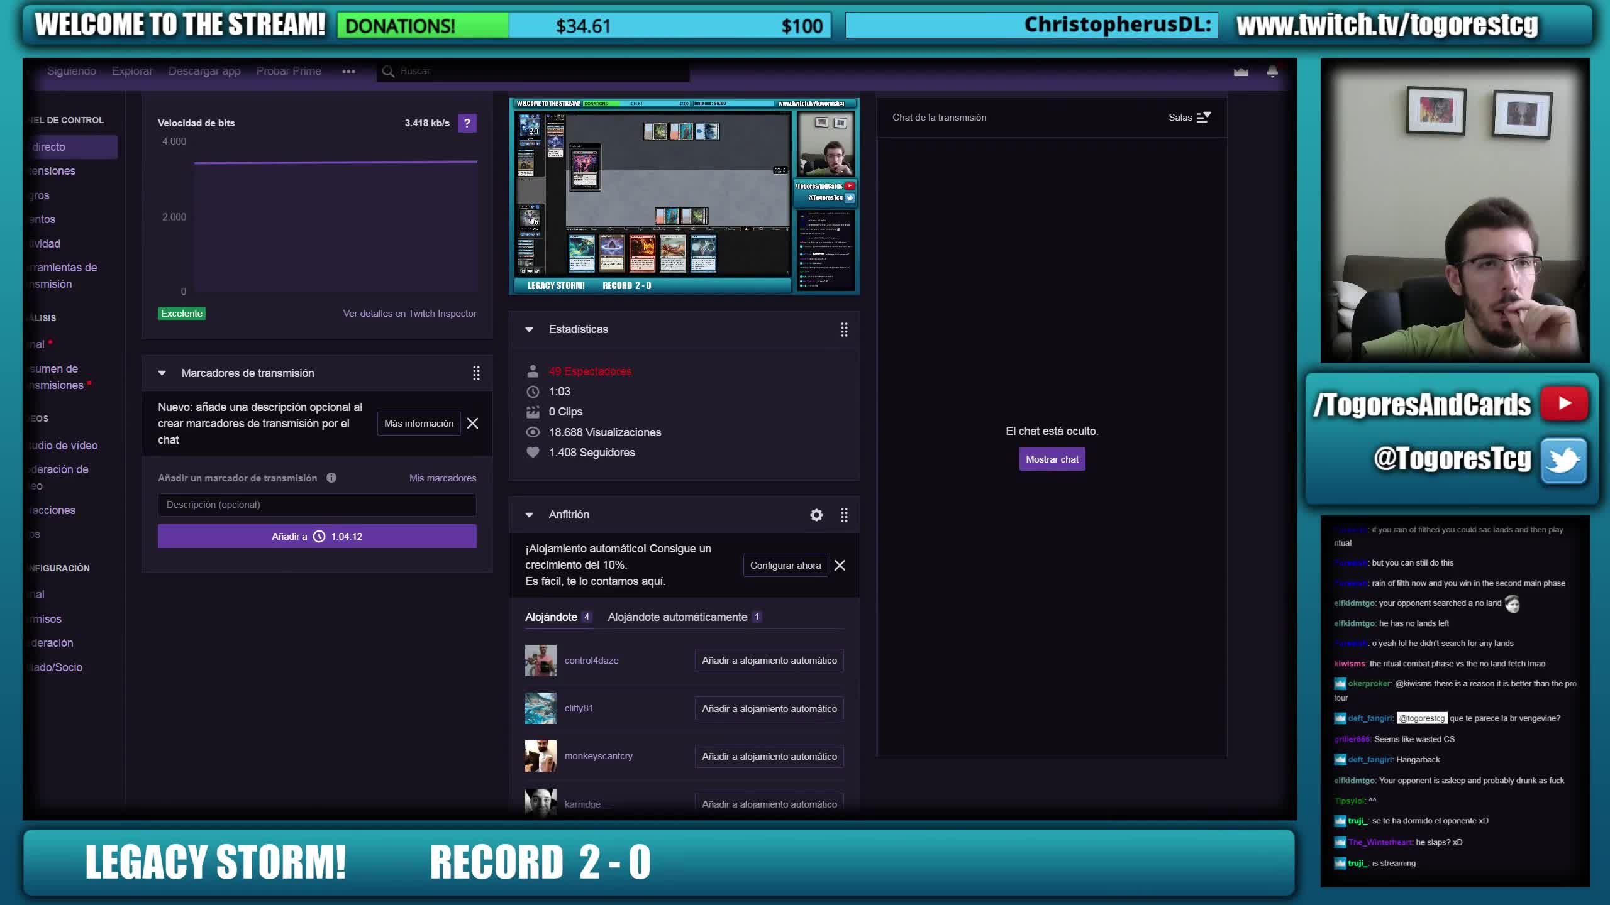This screenshot has width=1610, height=905.
Task: Open the three-dot more menu in the top nav
Action: (348, 71)
